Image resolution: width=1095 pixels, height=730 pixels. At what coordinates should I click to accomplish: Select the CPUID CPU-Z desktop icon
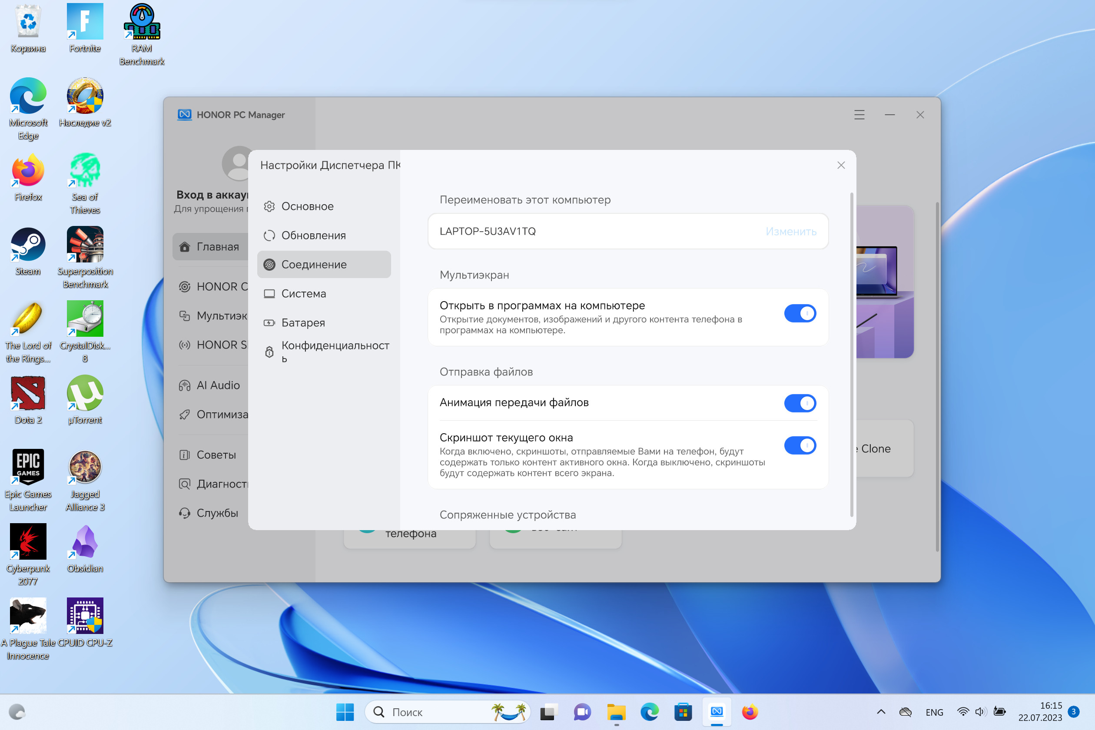coord(85,624)
